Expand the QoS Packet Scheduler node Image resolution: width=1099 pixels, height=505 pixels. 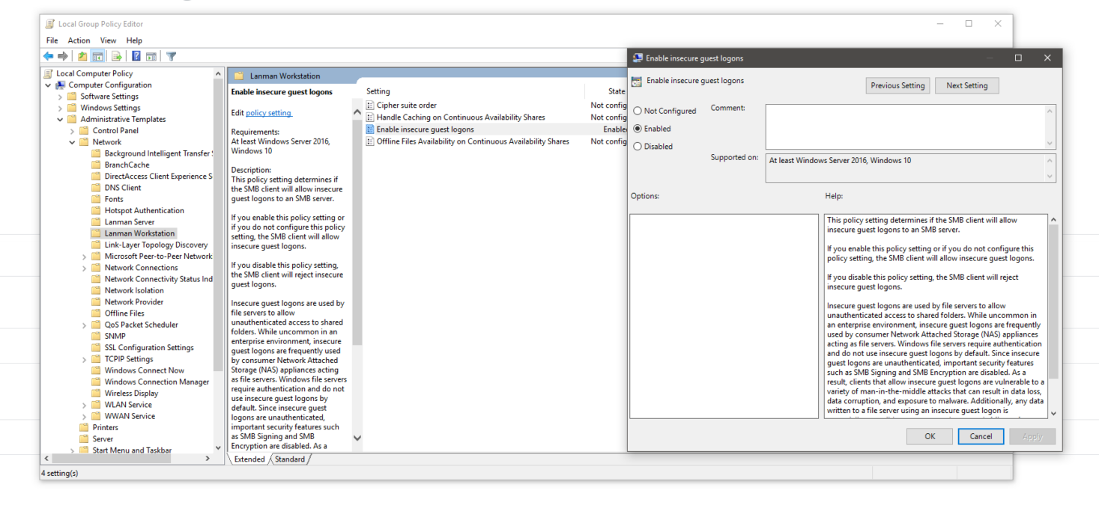point(85,325)
